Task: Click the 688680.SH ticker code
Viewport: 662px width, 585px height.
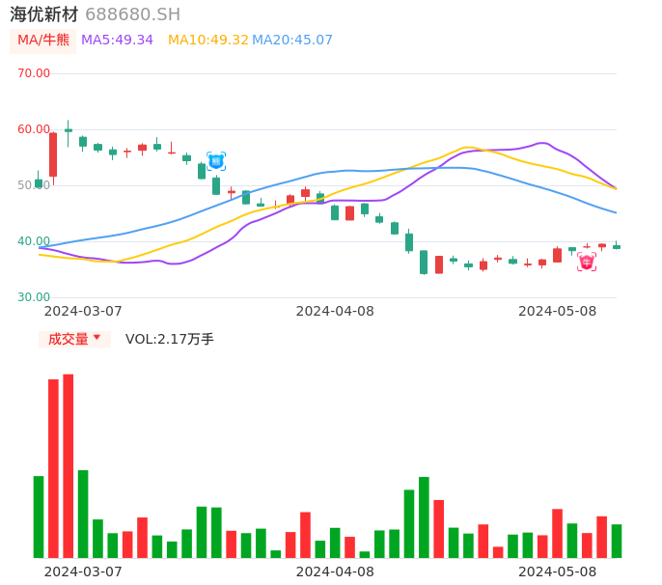Action: pyautogui.click(x=132, y=14)
